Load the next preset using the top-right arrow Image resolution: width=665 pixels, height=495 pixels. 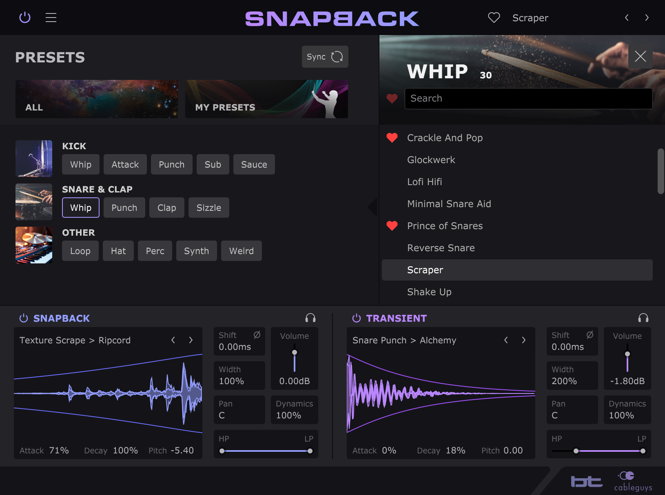pos(647,18)
